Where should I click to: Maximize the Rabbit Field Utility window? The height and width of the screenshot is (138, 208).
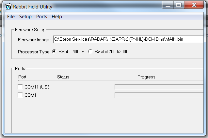pos(178,5)
